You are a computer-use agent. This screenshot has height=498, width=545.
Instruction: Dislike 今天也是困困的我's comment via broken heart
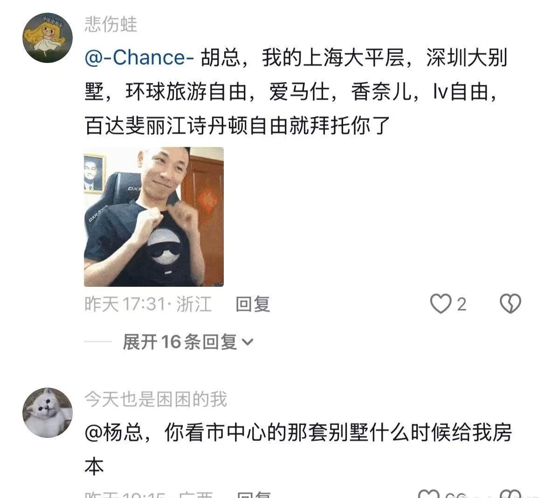pos(510,494)
